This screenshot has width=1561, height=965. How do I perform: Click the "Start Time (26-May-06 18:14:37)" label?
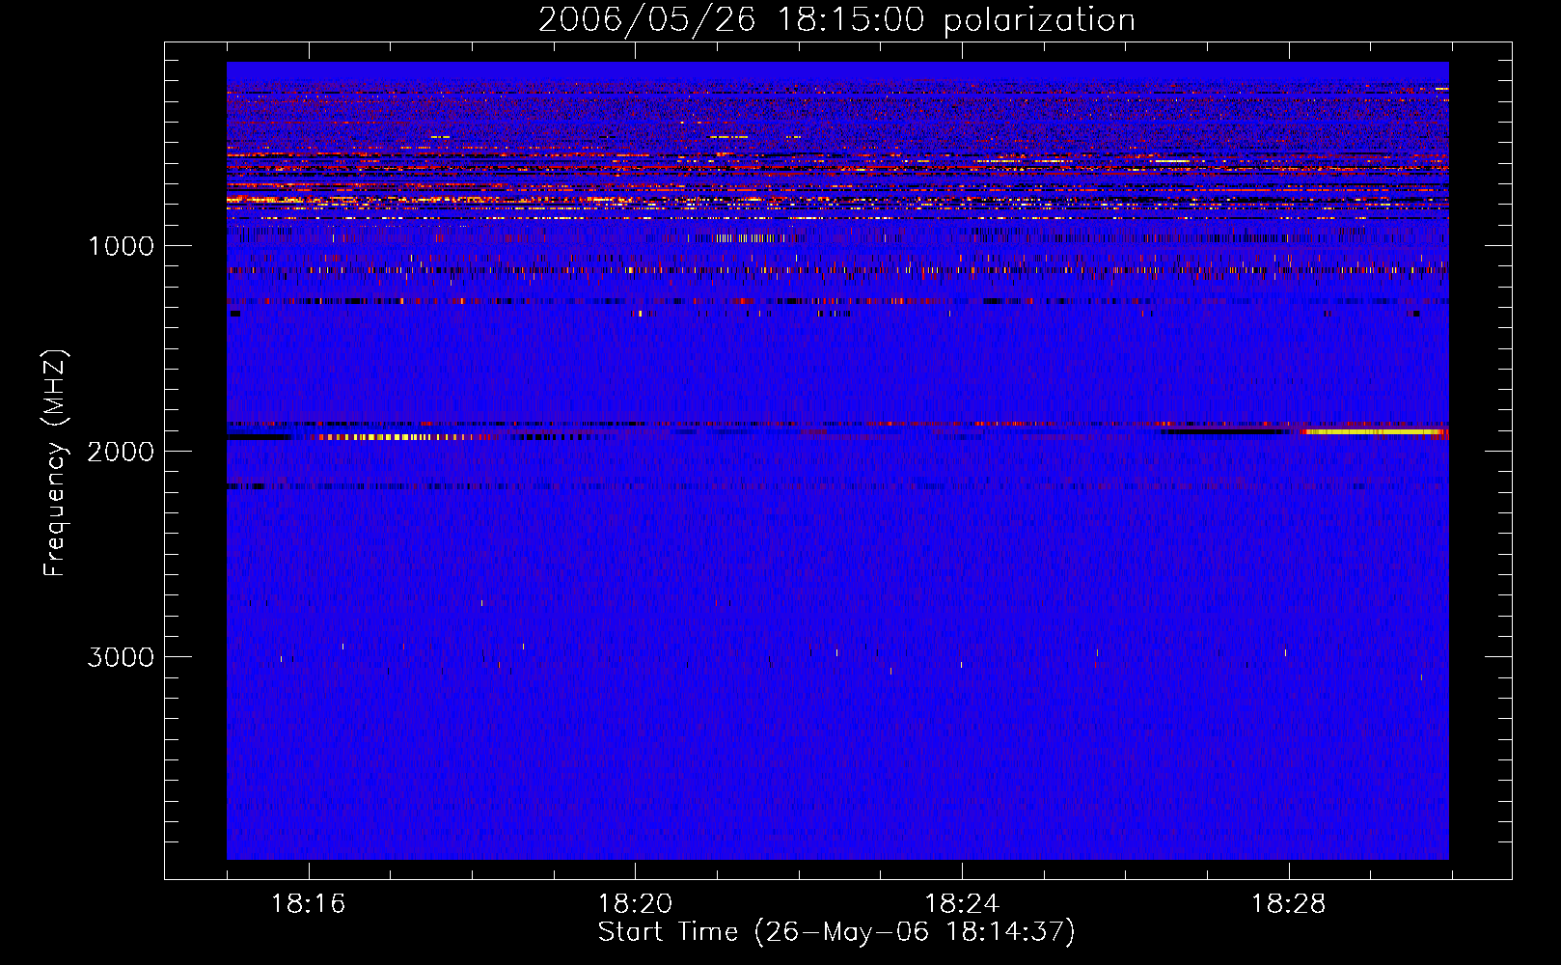pos(836,932)
